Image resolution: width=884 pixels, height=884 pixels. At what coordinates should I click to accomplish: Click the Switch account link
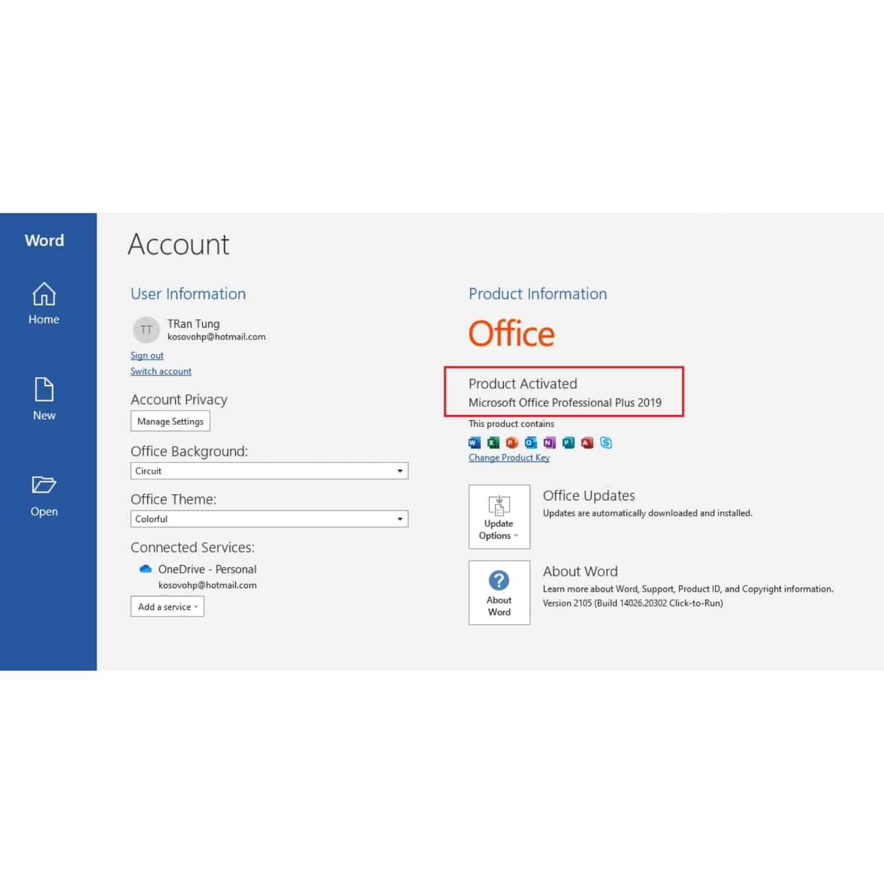(161, 371)
